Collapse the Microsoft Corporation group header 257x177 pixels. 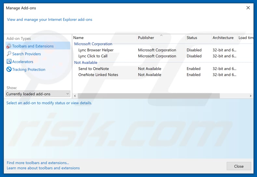click(93, 44)
